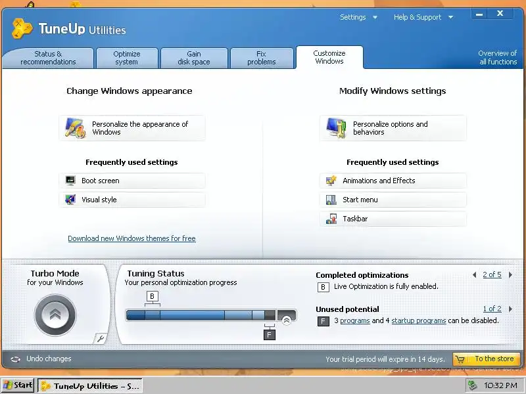Select the Customize Windows tab
Screen dimensions: 526x394
(x=329, y=57)
